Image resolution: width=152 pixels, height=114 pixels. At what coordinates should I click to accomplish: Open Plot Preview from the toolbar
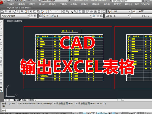(19, 11)
